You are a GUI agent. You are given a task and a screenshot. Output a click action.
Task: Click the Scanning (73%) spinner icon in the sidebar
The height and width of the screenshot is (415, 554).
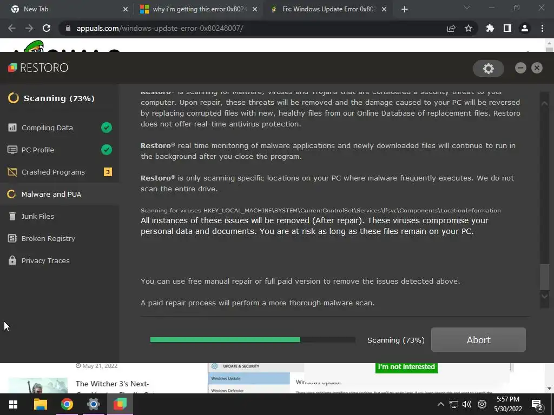click(14, 98)
